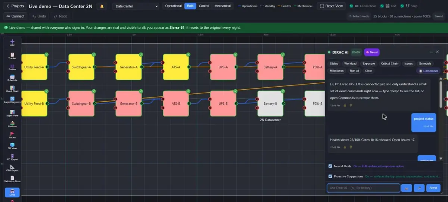Toggle the Connections checkbox

(352, 6)
